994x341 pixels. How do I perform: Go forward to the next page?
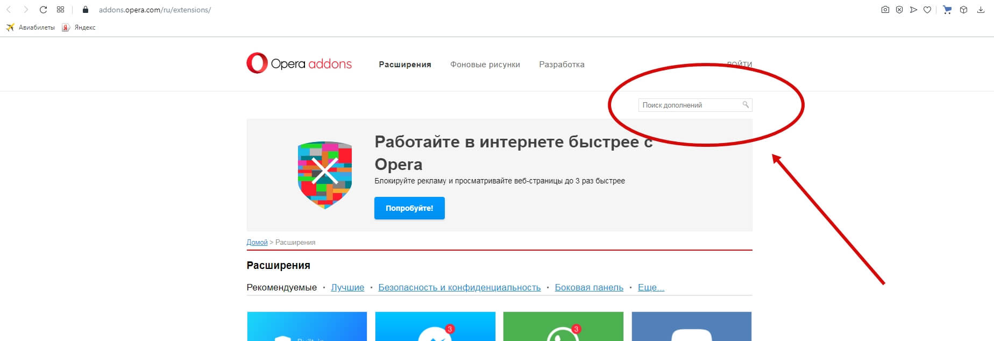coord(26,10)
